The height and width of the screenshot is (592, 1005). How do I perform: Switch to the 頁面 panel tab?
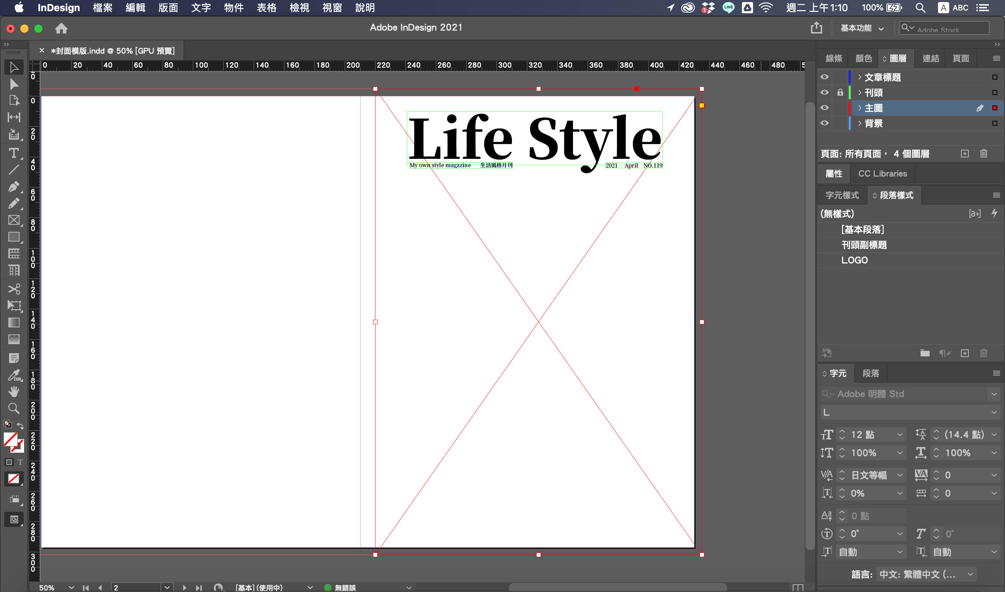click(960, 59)
